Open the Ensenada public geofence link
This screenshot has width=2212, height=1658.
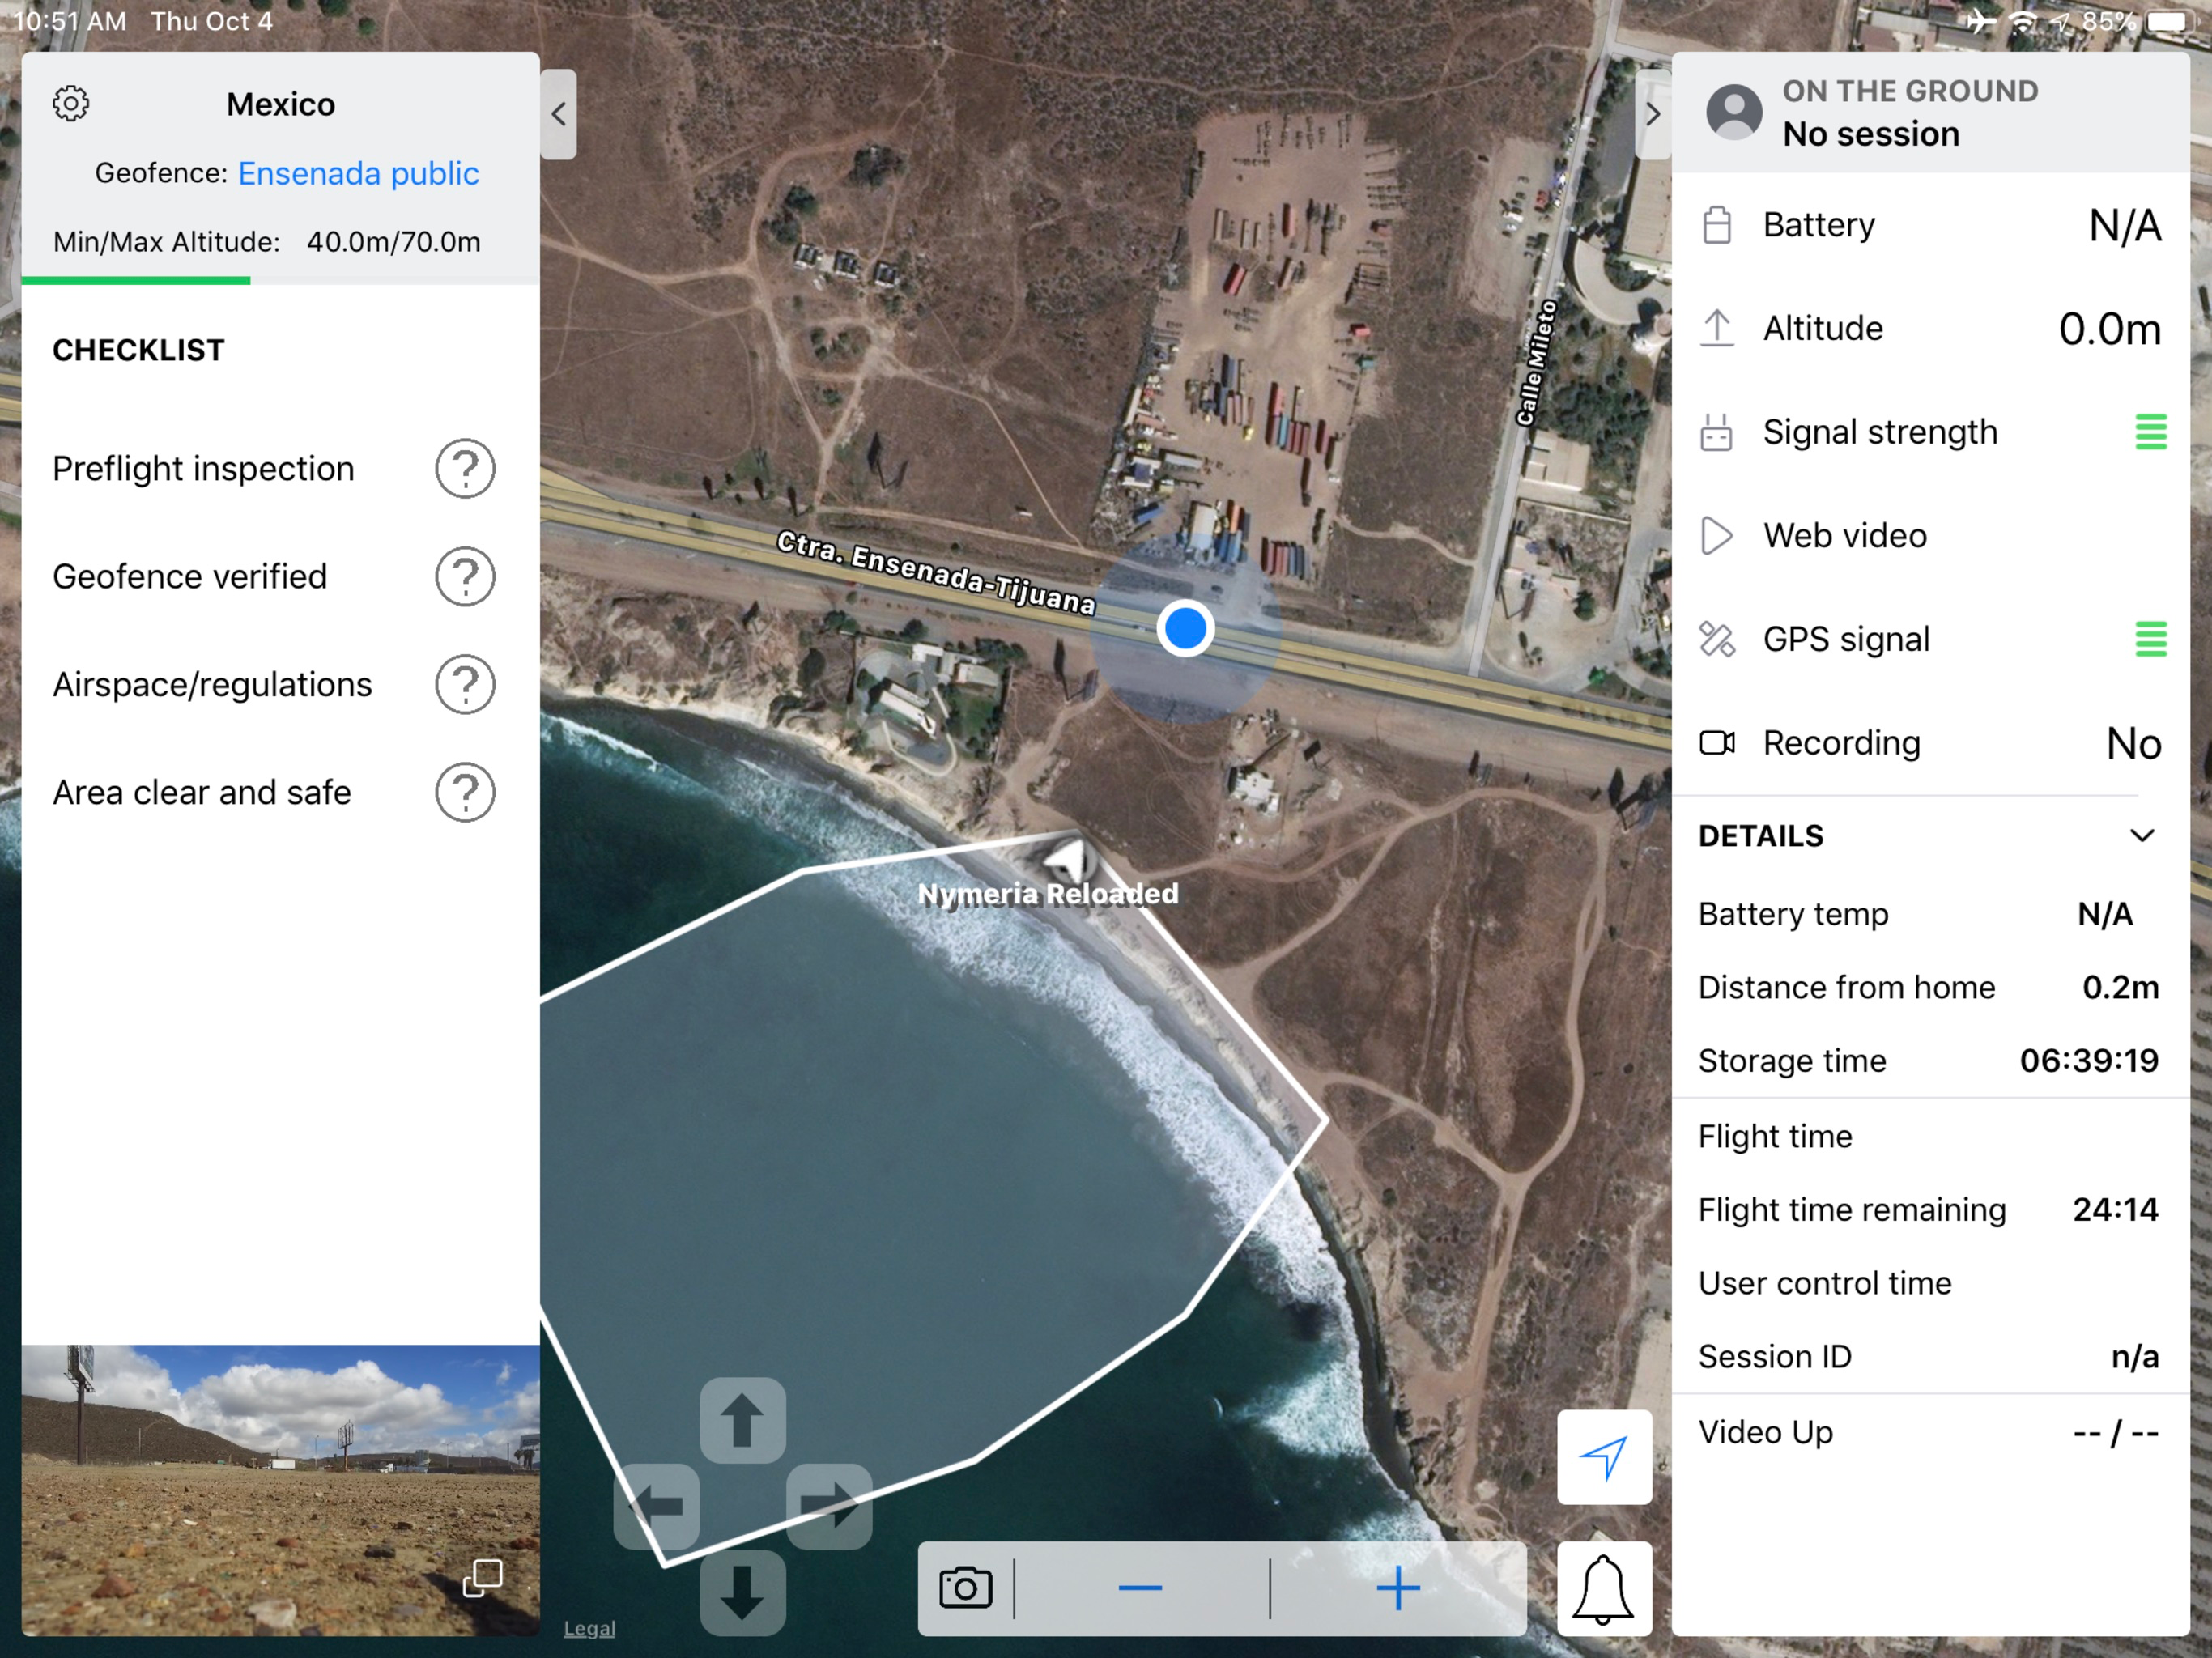358,173
